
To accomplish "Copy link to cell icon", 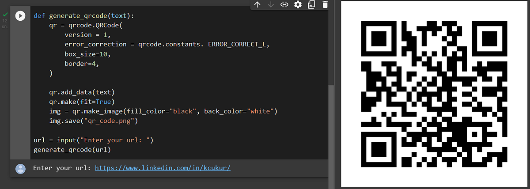I will [x=284, y=5].
